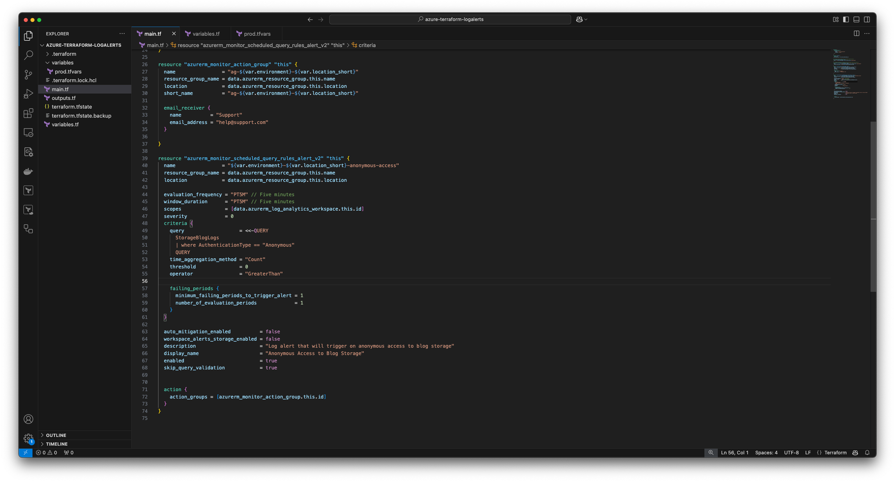Open the Run and Debug view
Image resolution: width=895 pixels, height=482 pixels.
pos(28,94)
